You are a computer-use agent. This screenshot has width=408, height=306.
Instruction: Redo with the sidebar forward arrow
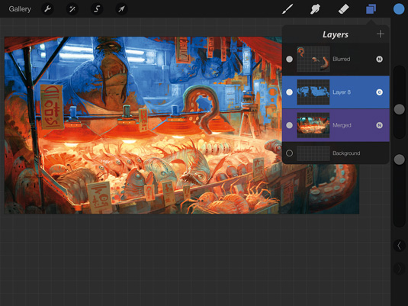click(x=399, y=269)
